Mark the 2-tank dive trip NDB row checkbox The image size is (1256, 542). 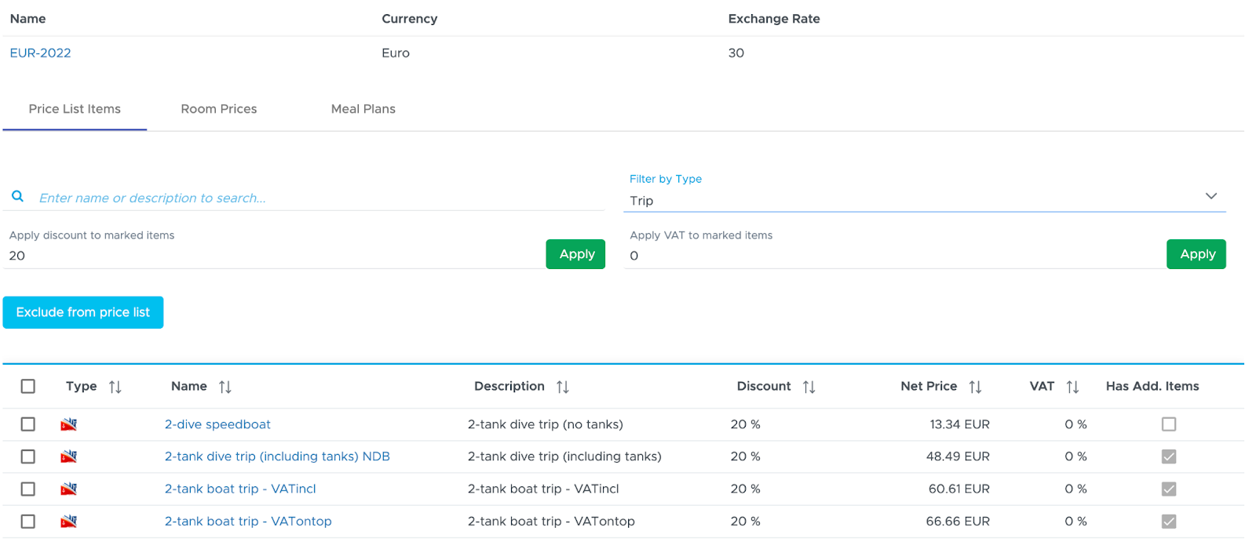(x=28, y=457)
